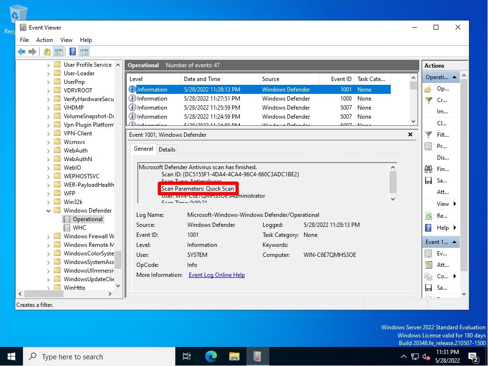Open File Explorer from the taskbar
The width and height of the screenshot is (488, 366).
click(234, 356)
